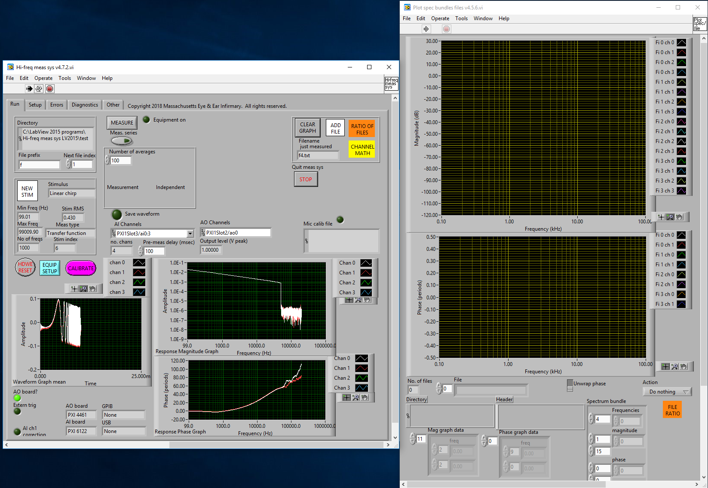Image resolution: width=708 pixels, height=488 pixels.
Task: Click the Plot spec file VI icon
Action: click(700, 24)
